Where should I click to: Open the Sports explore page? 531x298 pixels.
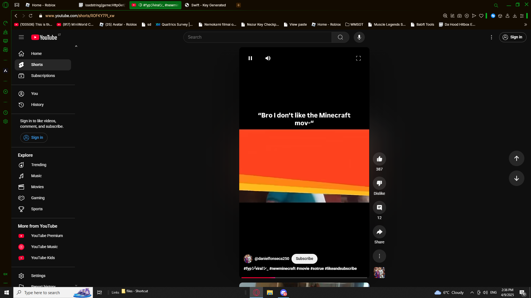coord(43,209)
